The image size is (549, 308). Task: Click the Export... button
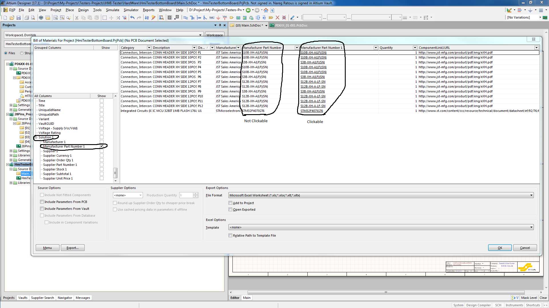point(72,248)
